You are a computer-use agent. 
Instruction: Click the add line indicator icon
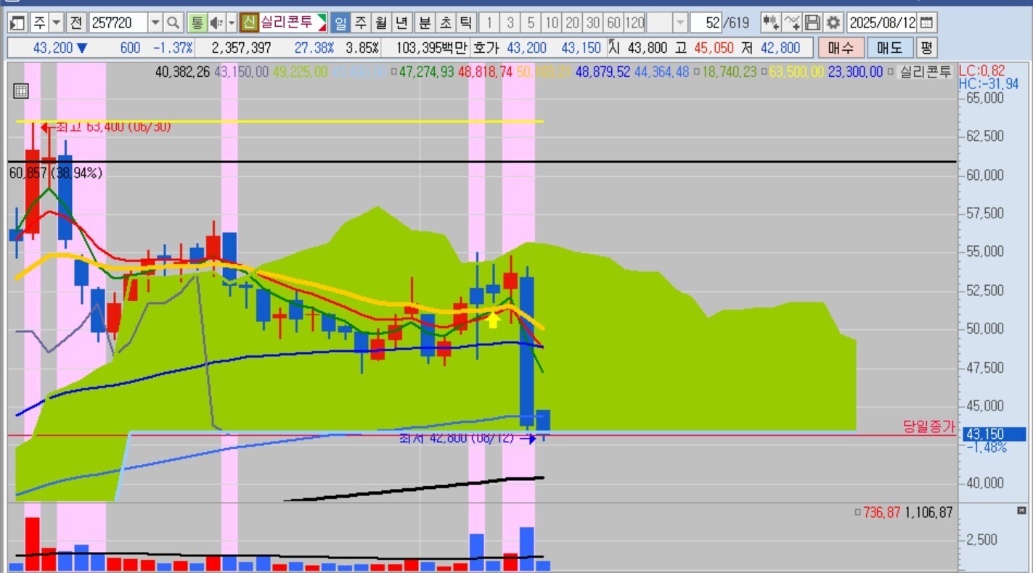tap(792, 22)
